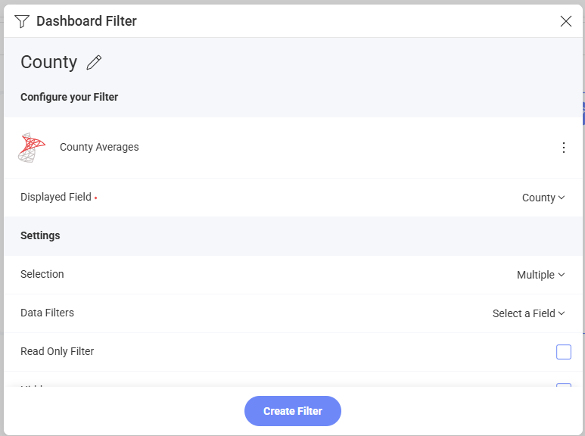Click the Read Only Filter label

(58, 351)
